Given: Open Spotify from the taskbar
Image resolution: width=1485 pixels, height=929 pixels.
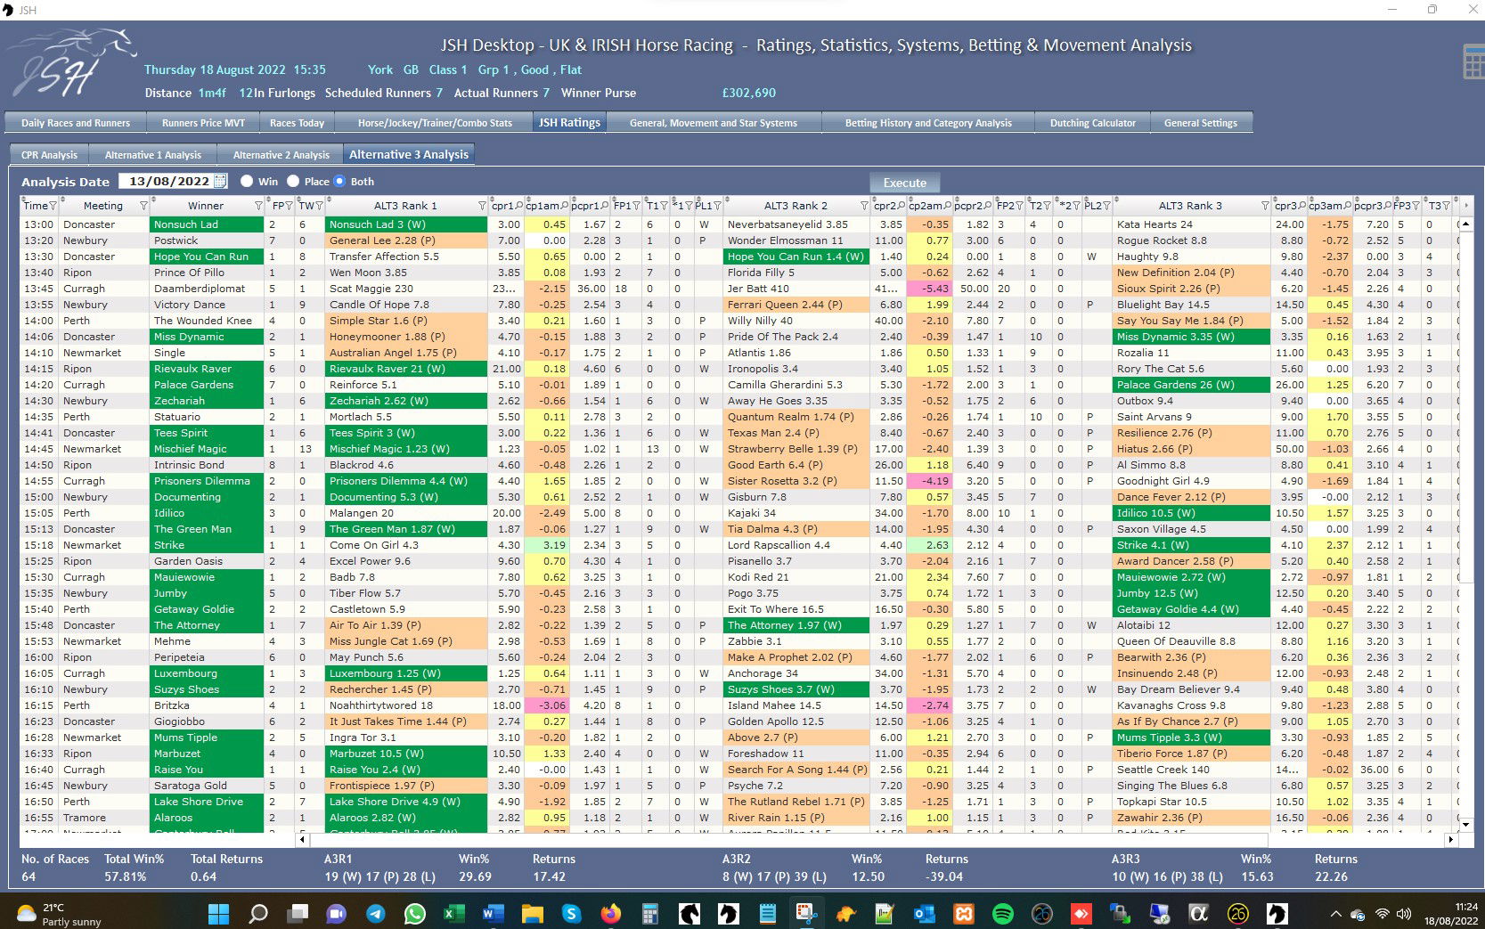Looking at the screenshot, I should coord(1002,914).
